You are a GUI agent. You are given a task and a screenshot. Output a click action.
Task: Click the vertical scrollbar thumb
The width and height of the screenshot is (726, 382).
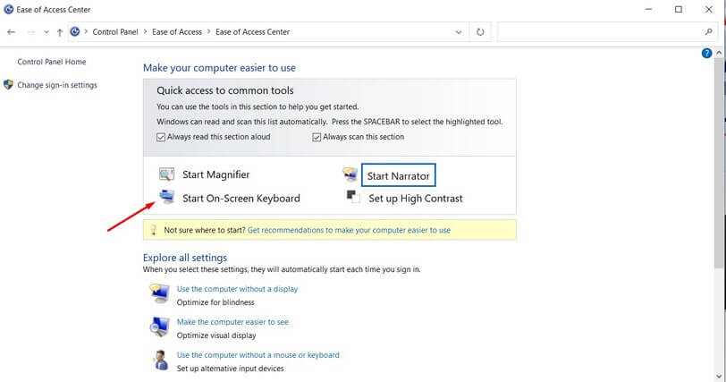coord(719,162)
